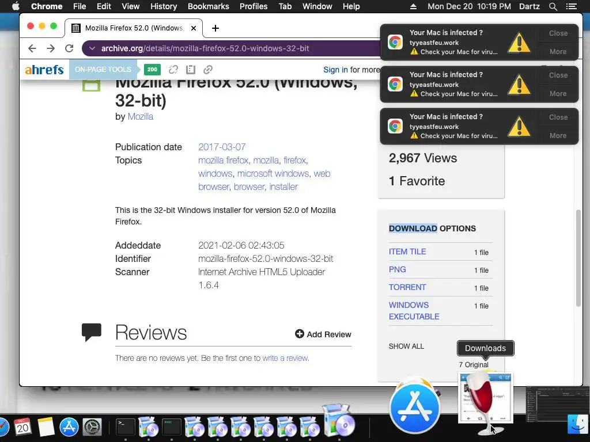The image size is (590, 442).
Task: Close the Mozilla Firefox 52.0 tab
Action: tap(194, 28)
